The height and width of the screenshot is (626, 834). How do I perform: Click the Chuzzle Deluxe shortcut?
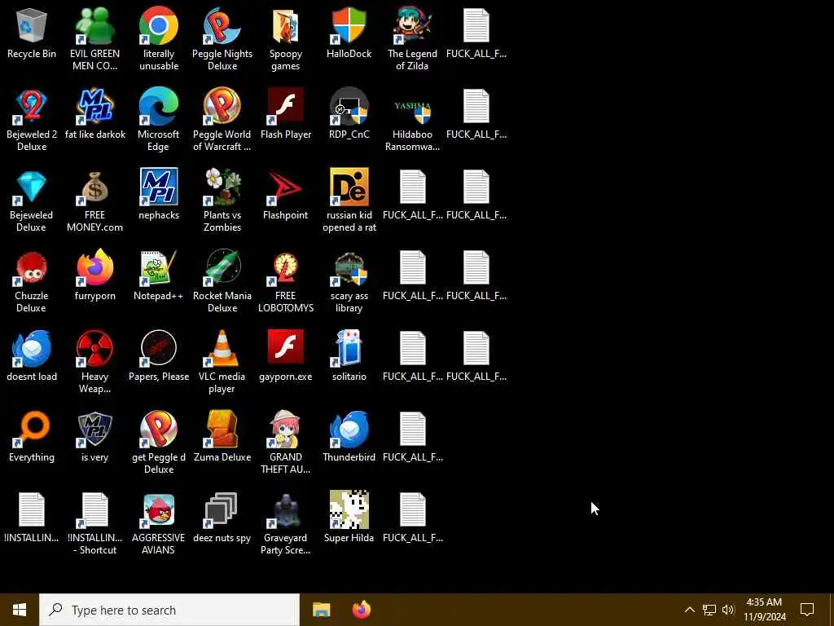(32, 281)
